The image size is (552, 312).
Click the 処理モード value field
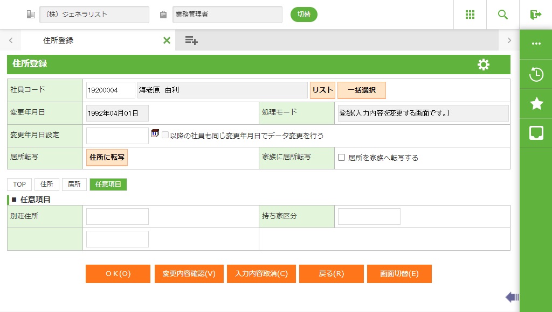(x=423, y=113)
